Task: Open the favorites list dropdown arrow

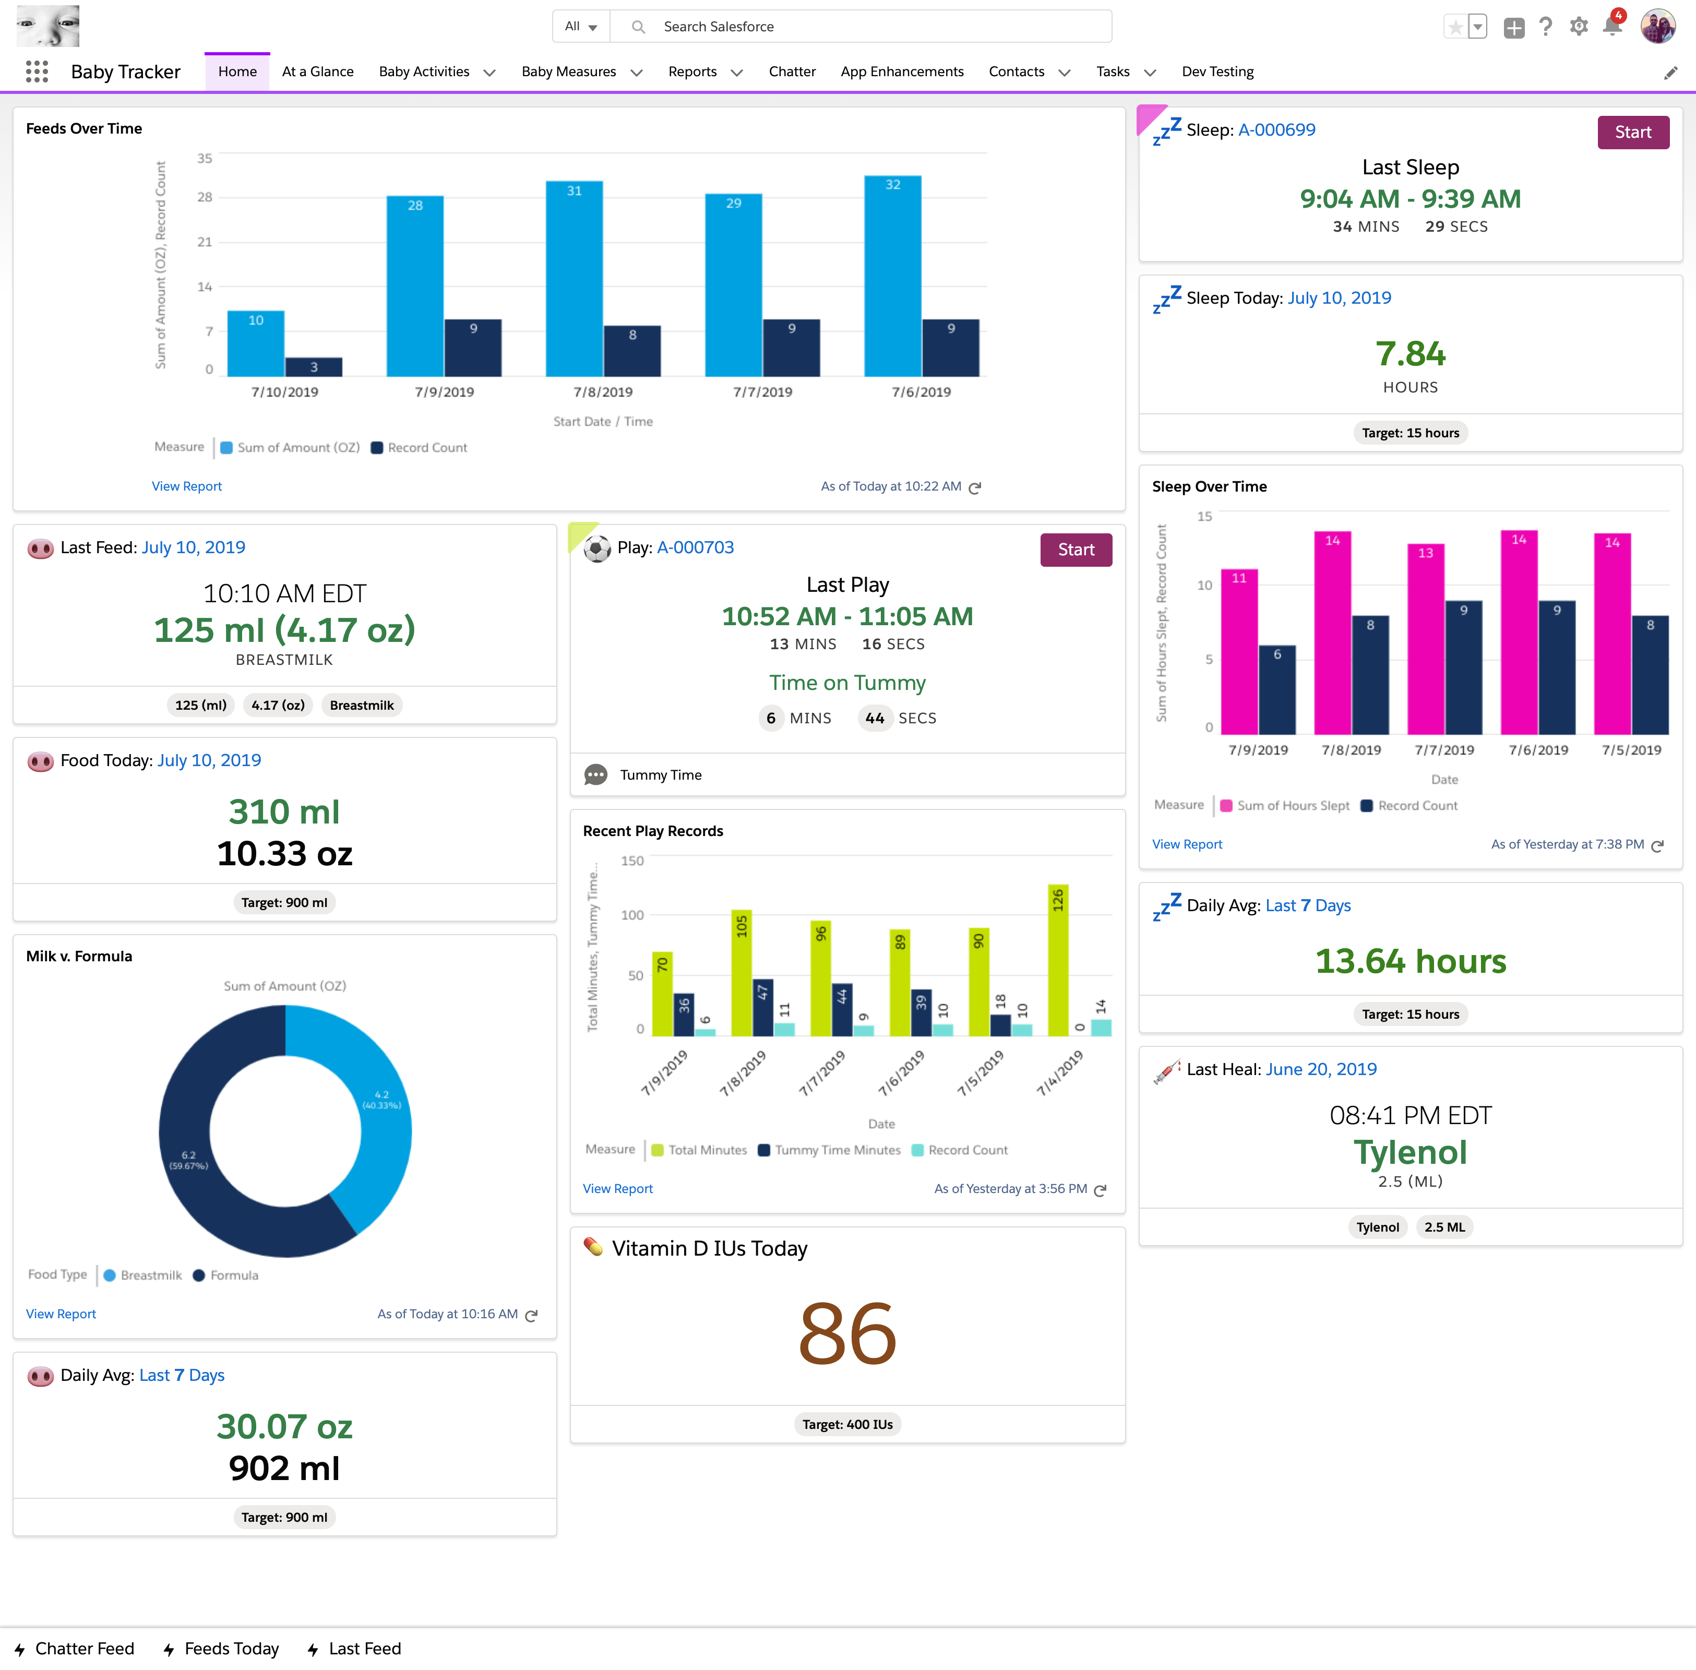Action: point(1478,27)
